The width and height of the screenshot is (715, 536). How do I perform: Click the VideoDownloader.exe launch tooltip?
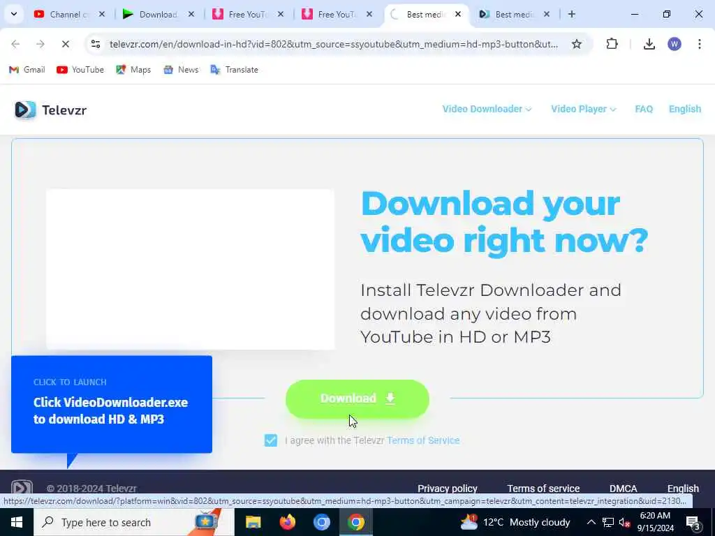coord(112,404)
